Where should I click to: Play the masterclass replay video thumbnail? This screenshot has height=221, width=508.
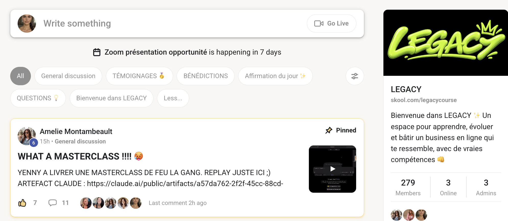pos(332,169)
